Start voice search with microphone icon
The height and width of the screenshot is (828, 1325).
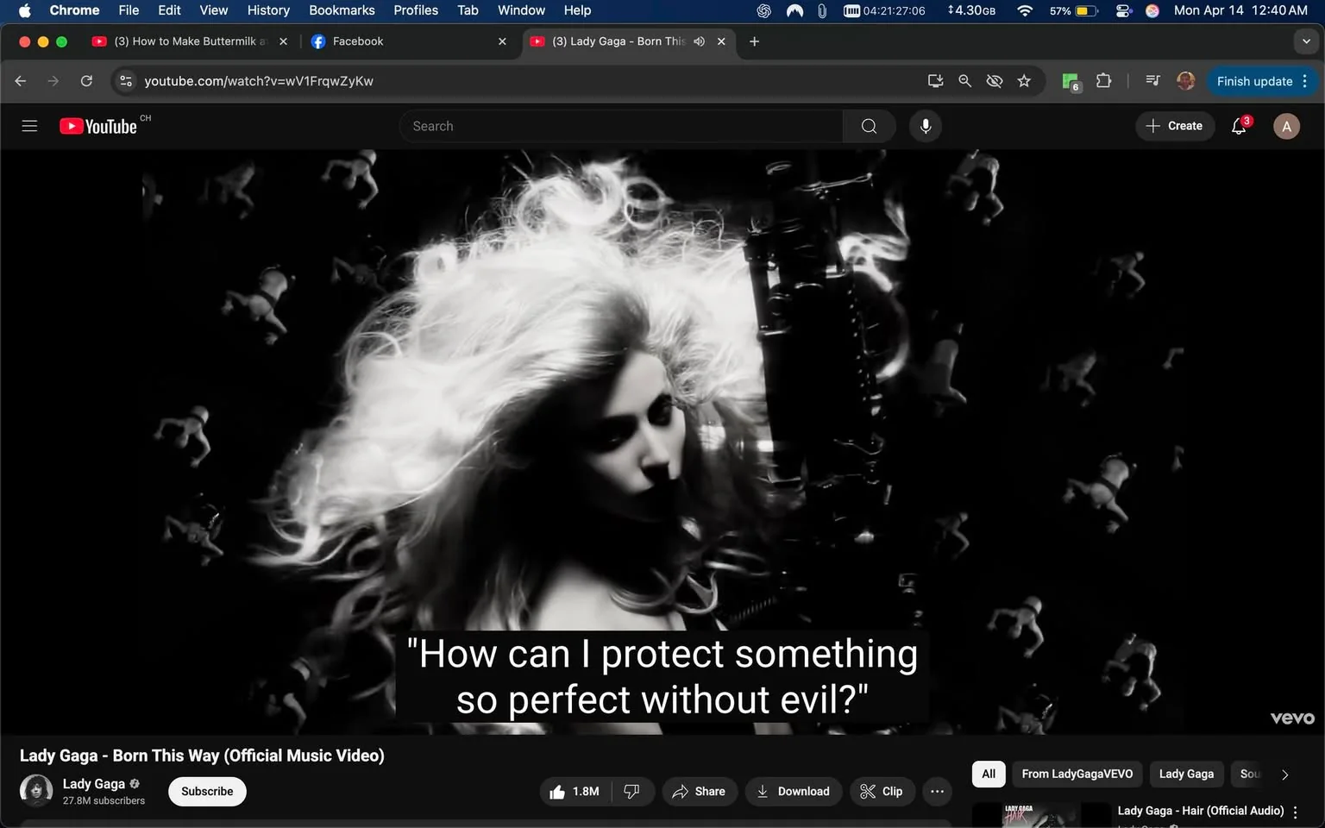point(925,126)
